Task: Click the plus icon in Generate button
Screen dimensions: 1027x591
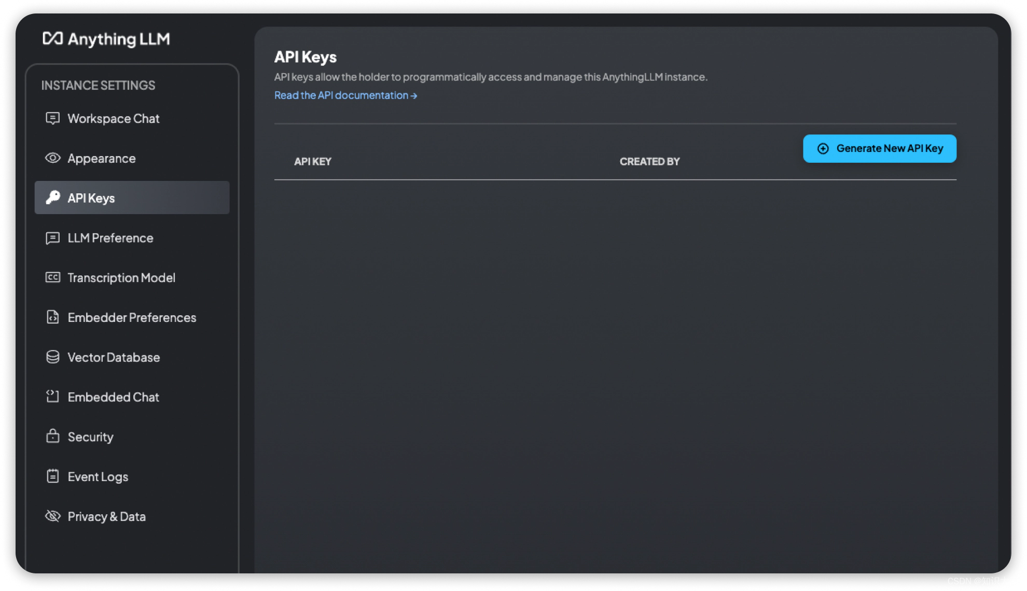Action: 823,148
